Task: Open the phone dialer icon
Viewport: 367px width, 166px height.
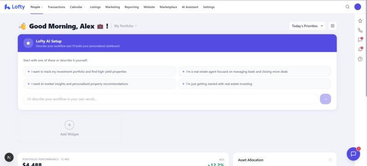Action: pos(360,30)
